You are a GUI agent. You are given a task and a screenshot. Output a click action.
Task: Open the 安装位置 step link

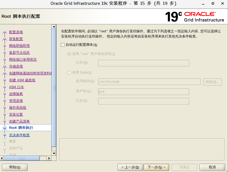click(x=16, y=114)
